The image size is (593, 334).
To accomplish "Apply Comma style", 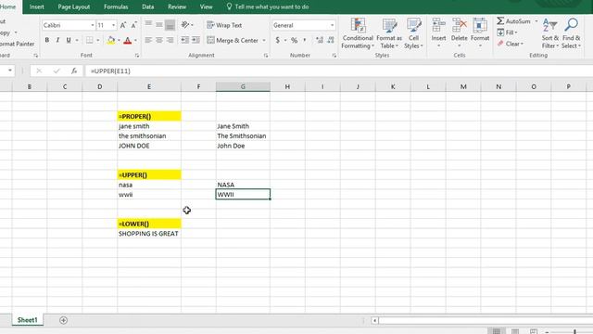I will point(305,40).
